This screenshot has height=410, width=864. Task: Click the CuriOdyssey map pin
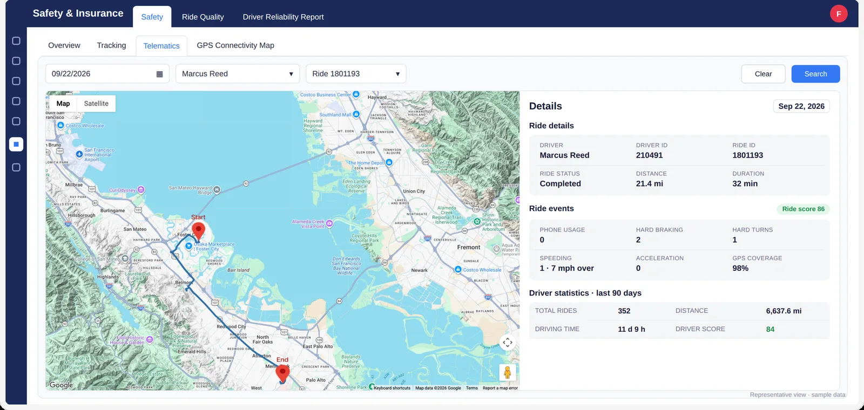[x=141, y=190]
